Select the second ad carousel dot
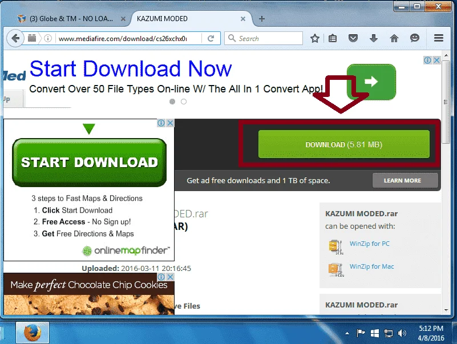The height and width of the screenshot is (344, 457). pos(184,102)
